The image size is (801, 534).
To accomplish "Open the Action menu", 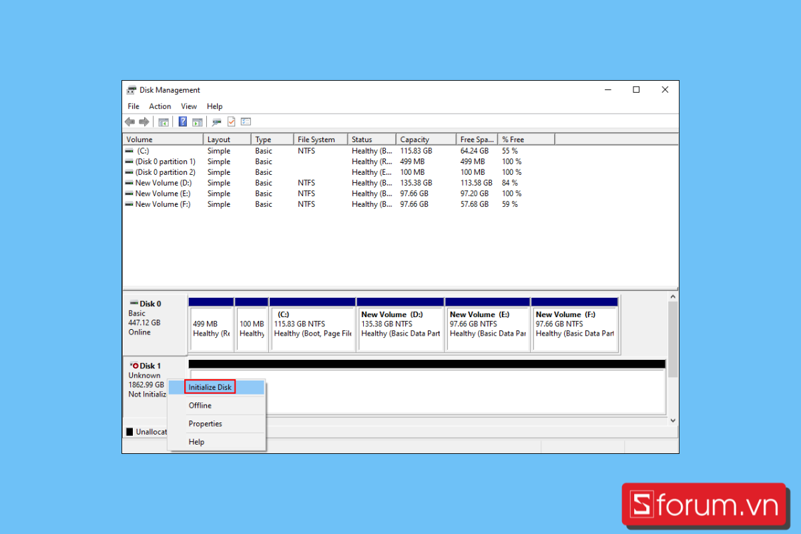I will pos(160,106).
